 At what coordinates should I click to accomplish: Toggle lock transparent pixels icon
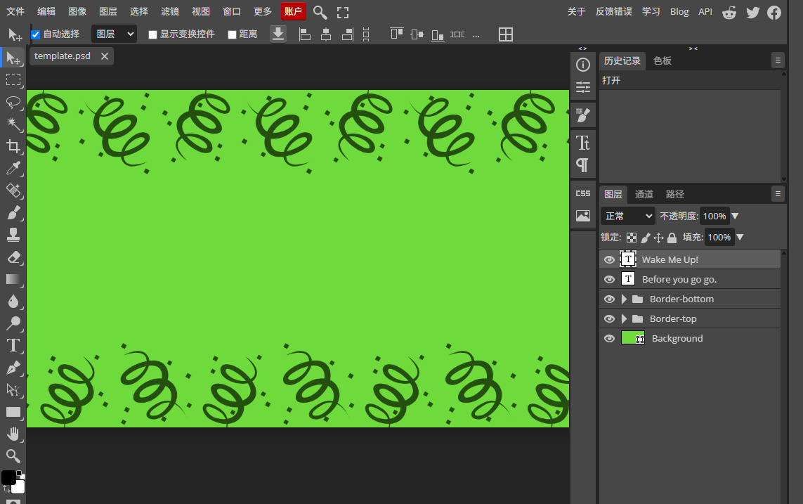[632, 238]
